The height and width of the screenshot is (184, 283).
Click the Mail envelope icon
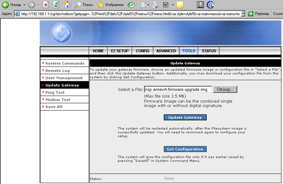143,5
